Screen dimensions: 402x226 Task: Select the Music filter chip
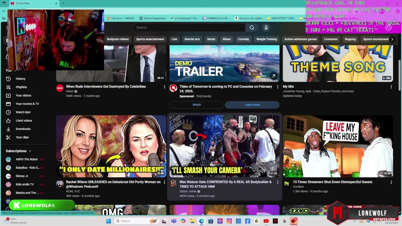coord(211,39)
